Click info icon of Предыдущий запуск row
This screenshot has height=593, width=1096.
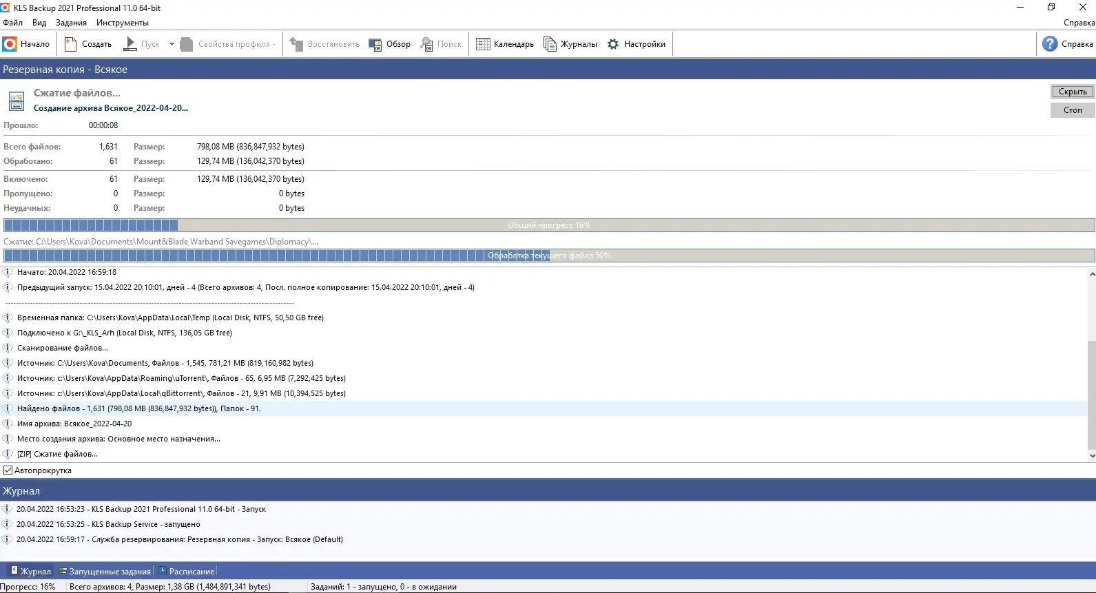tap(8, 287)
